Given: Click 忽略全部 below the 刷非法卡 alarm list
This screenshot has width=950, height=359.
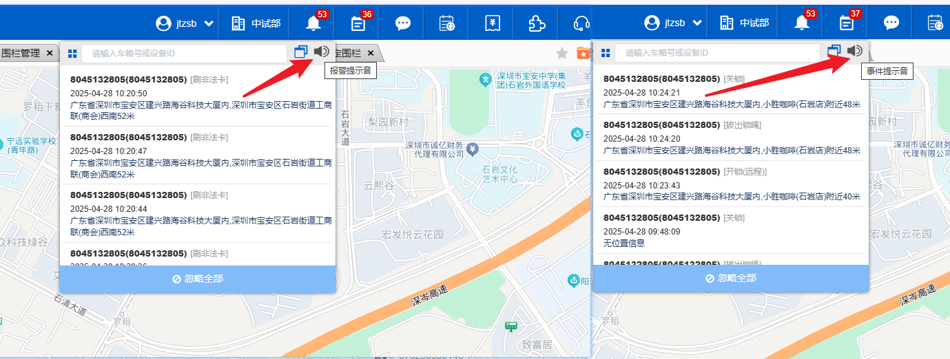Looking at the screenshot, I should pos(198,279).
